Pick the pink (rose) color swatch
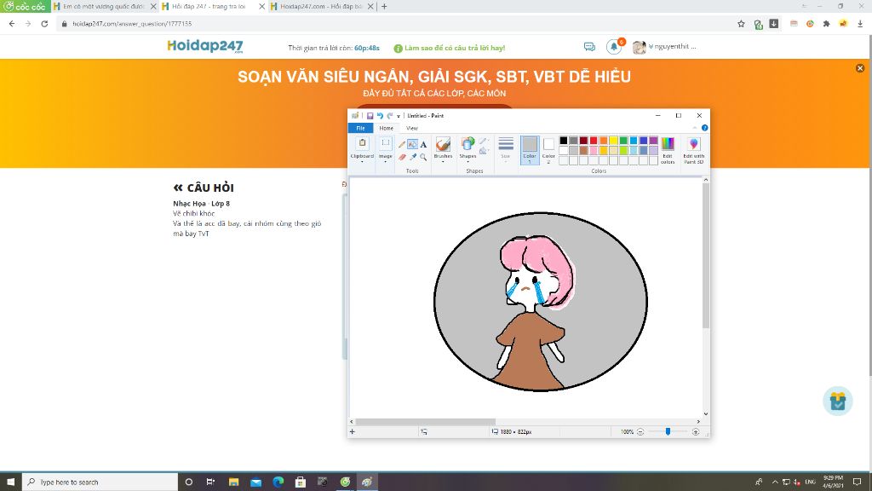Viewport: 872px width, 491px height. (x=594, y=150)
